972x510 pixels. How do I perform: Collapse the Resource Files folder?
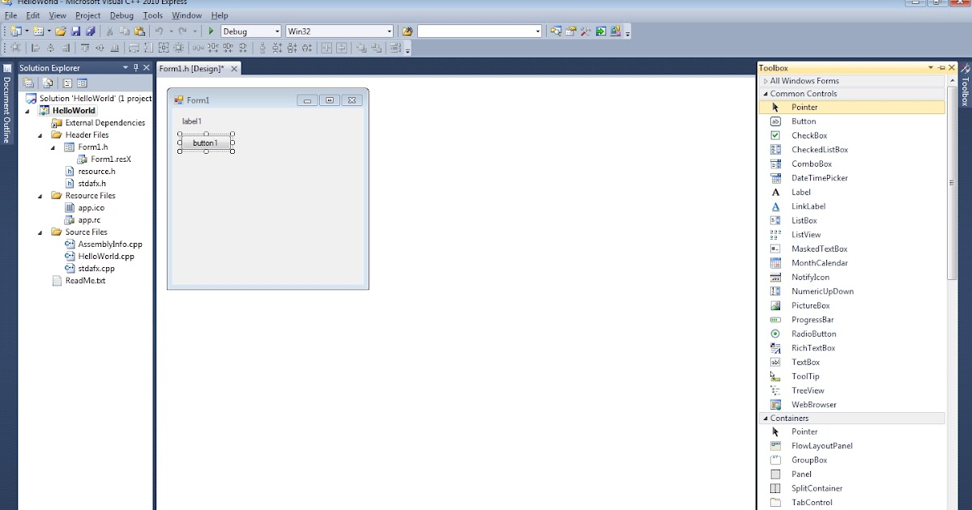[41, 196]
